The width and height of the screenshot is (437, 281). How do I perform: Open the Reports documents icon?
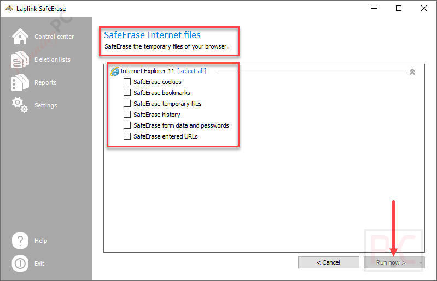point(20,82)
